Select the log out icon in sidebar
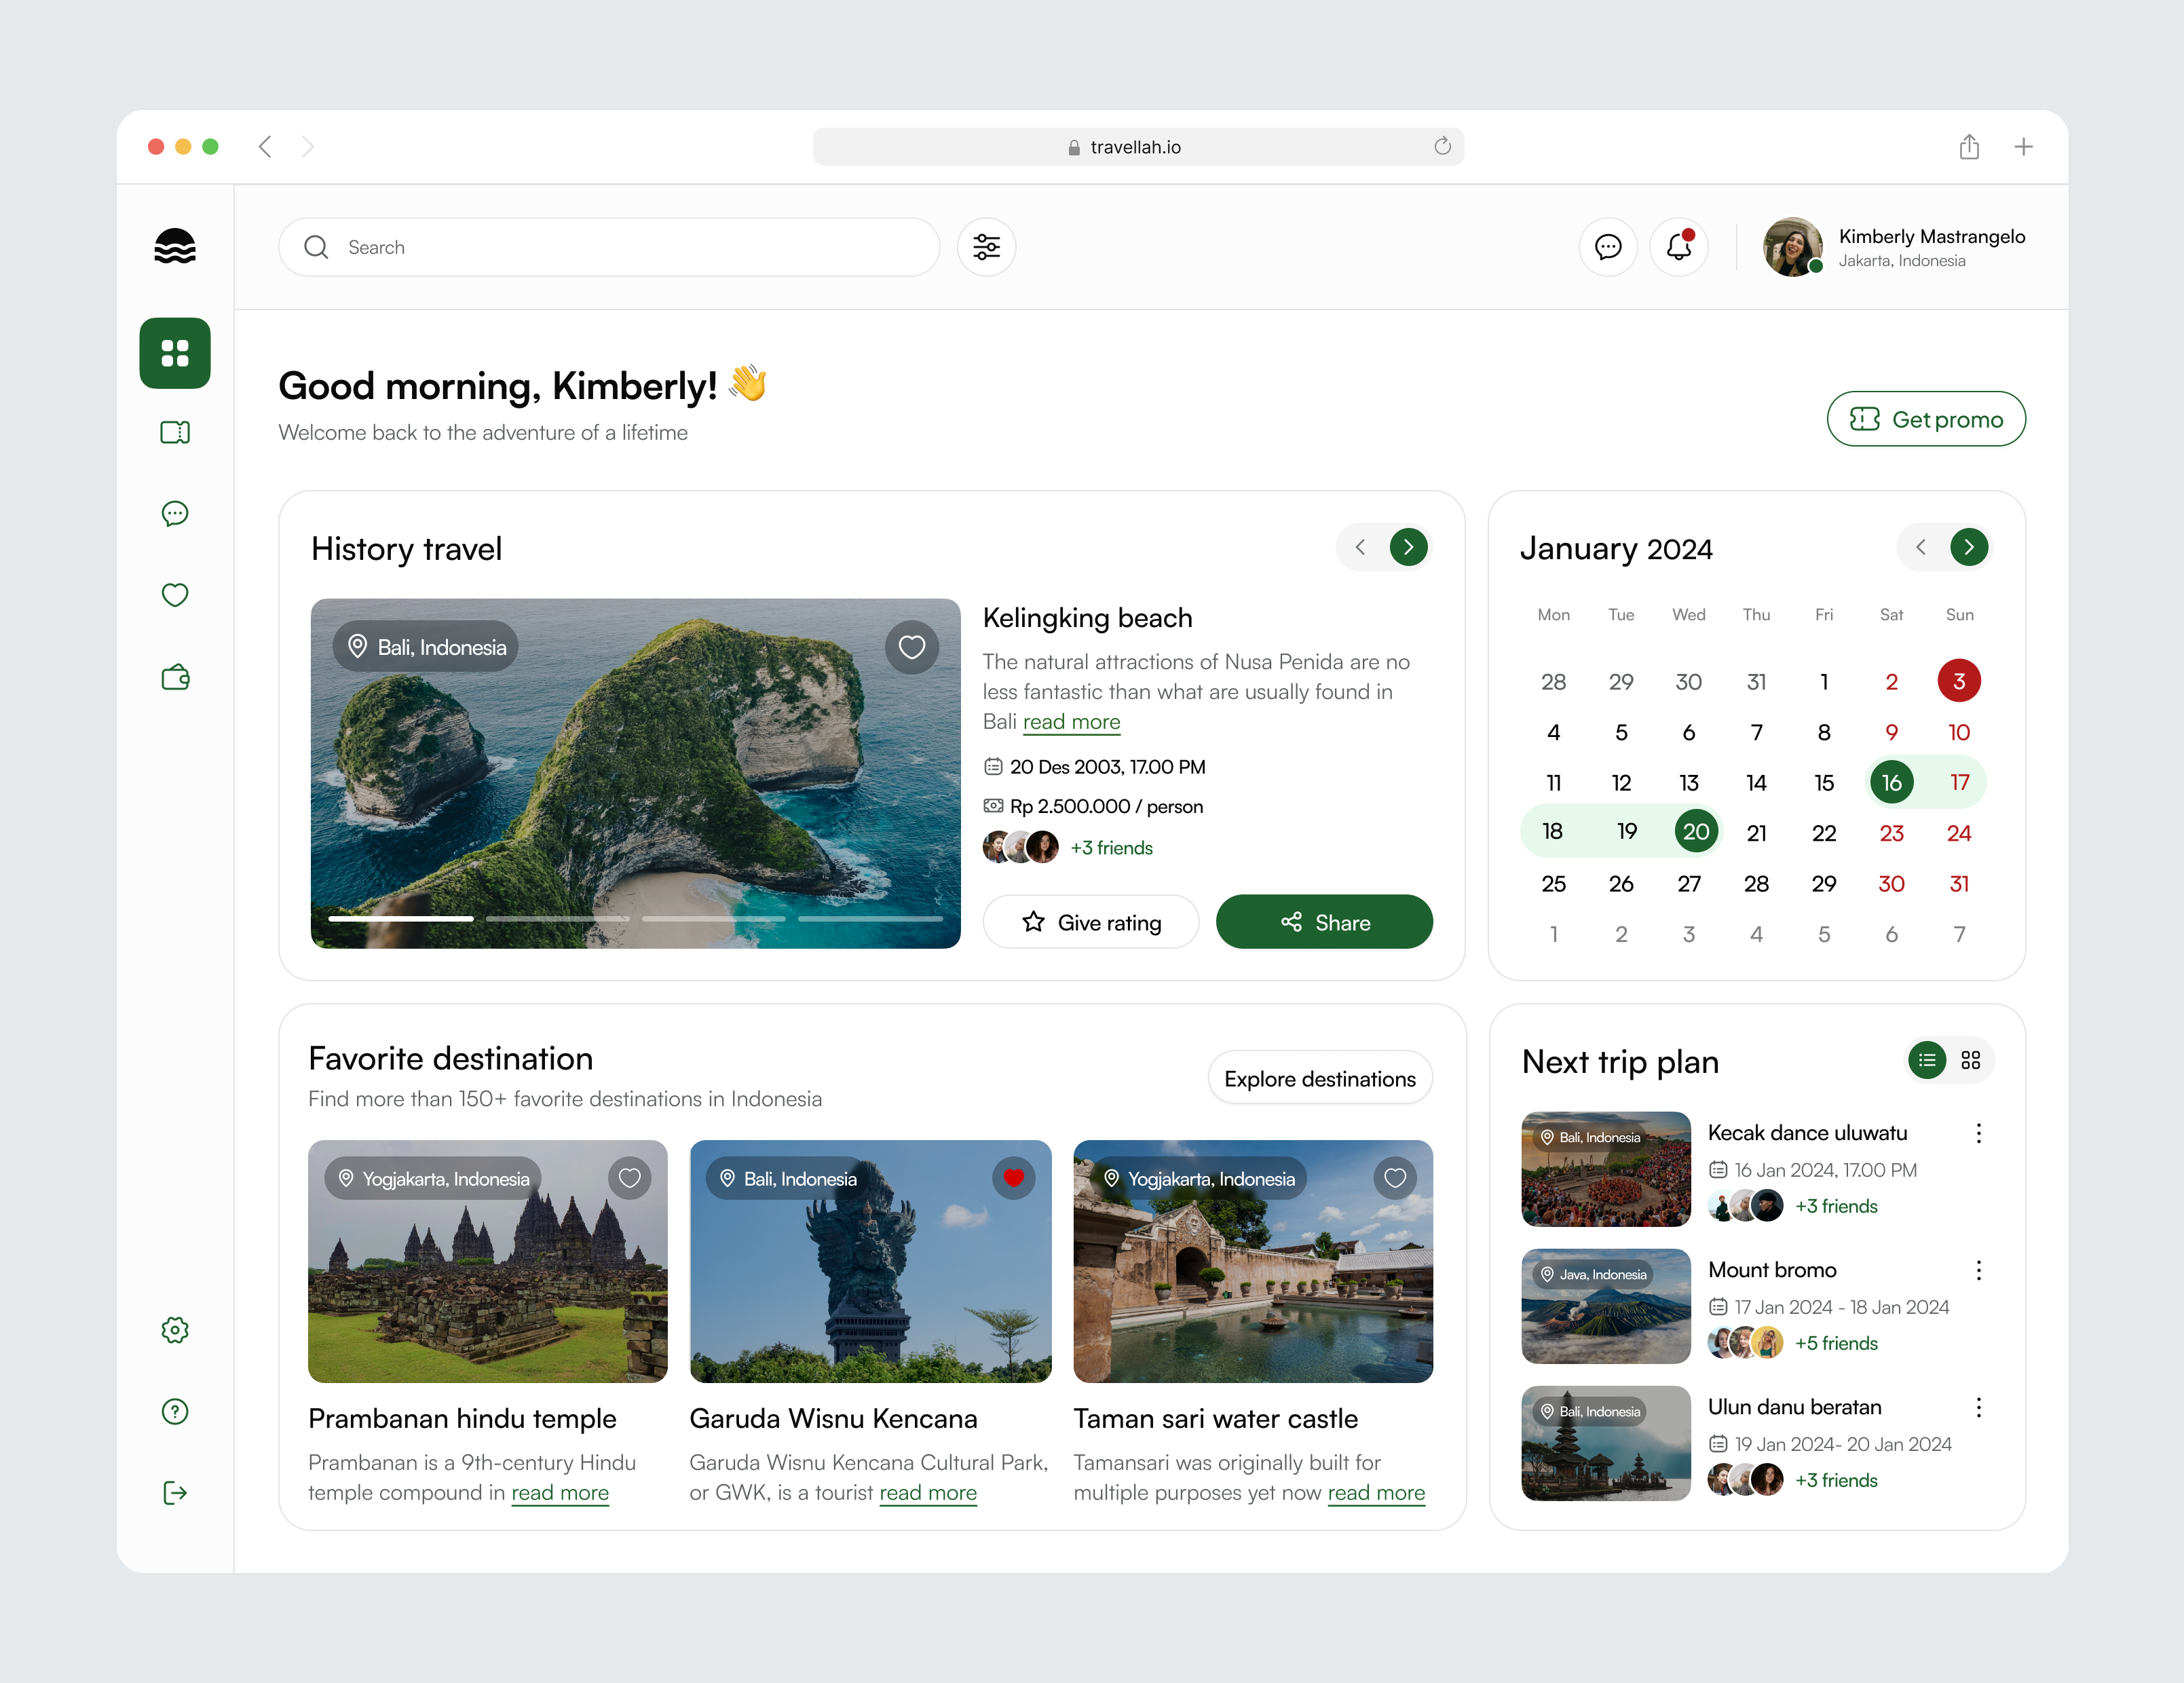This screenshot has width=2184, height=1683. [x=175, y=1493]
